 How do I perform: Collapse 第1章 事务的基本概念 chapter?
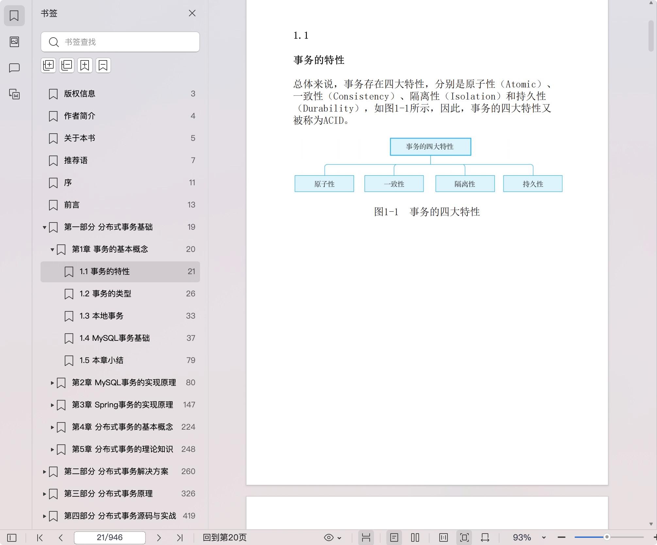(52, 250)
